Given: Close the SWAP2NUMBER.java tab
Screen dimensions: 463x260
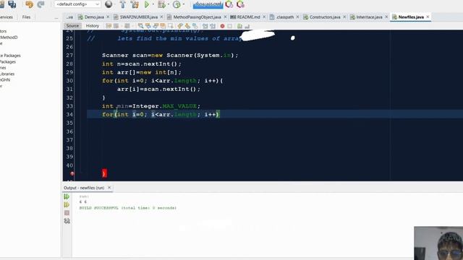Looking at the screenshot, I should pyautogui.click(x=161, y=17).
